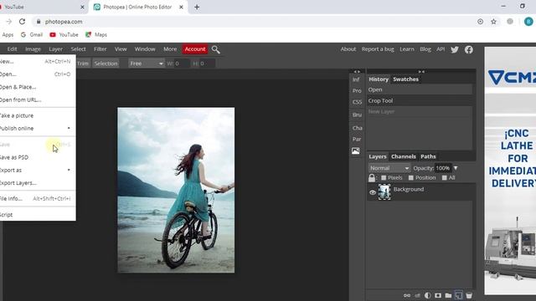Open the Report a bug link
536x301 pixels.
[x=378, y=49]
